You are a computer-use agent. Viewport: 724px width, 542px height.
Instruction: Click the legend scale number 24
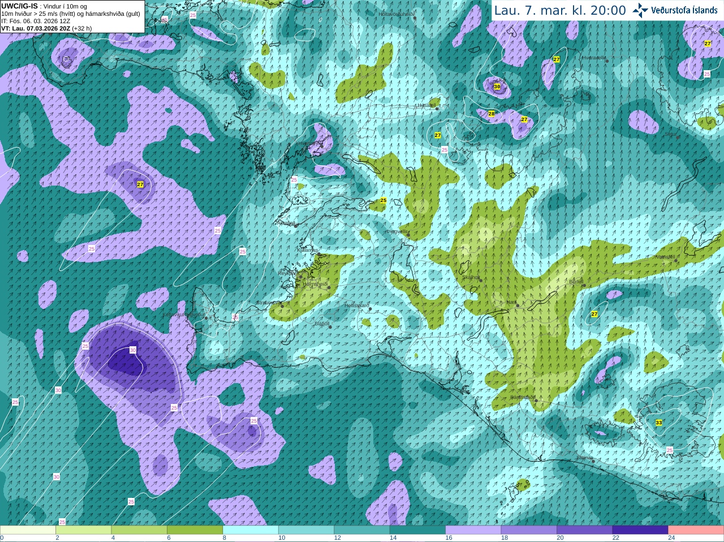click(x=671, y=538)
